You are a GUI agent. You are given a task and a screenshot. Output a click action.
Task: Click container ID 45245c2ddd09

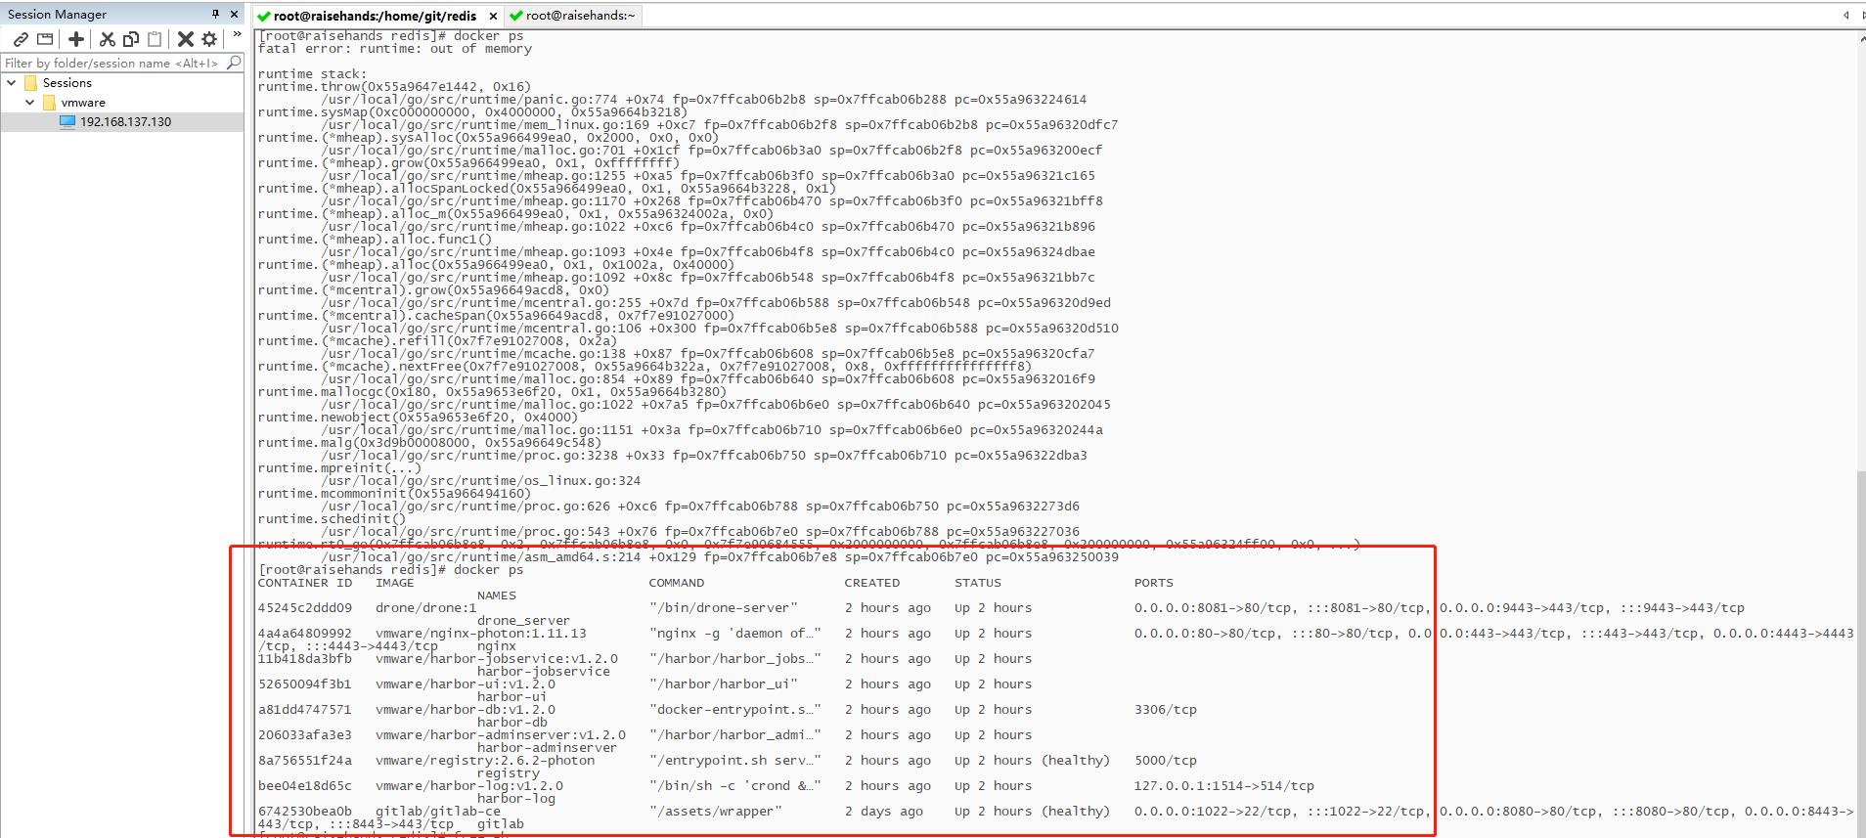pos(304,608)
